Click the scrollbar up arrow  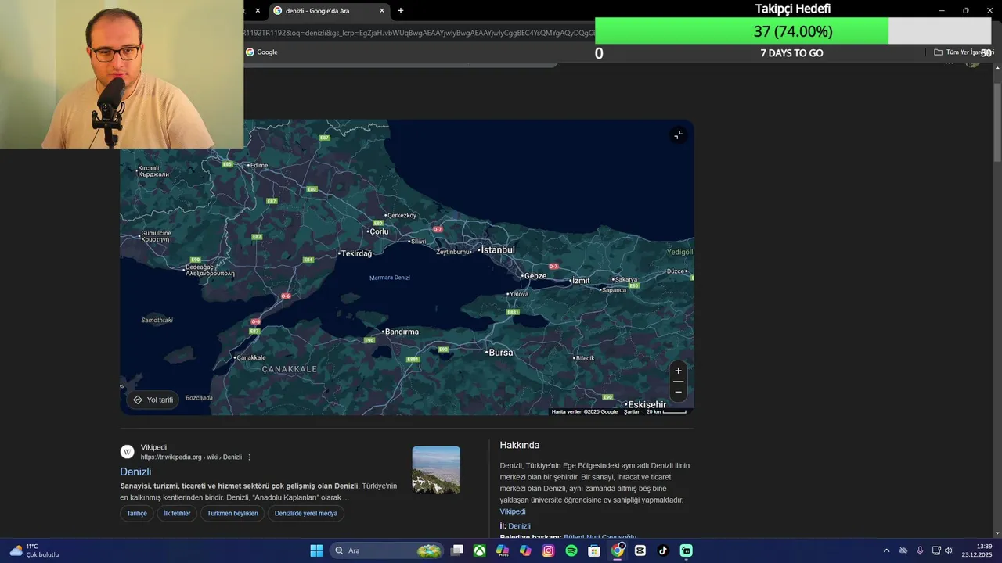point(997,69)
